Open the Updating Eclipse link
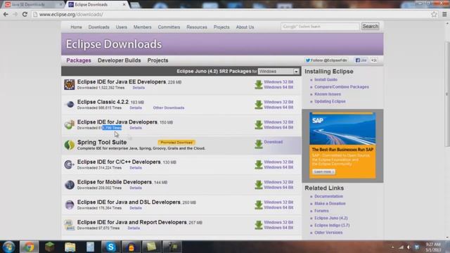 click(x=330, y=101)
